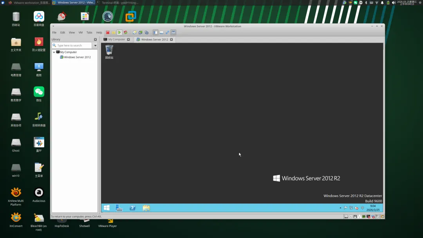Click the Full Screen mode toolbar icon
Viewport: 423px width, 238px height.
click(x=167, y=32)
